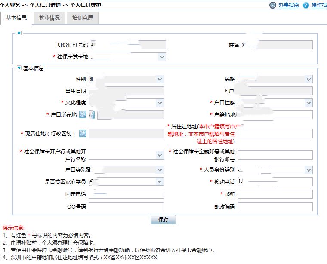Viewport: 327px width, 264px height.
Task: Click the 邮政编码 input field
Action: [x=275, y=207]
